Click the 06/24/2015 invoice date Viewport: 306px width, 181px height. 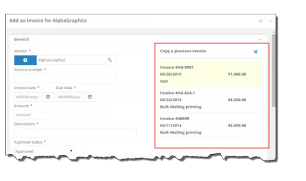pos(171,100)
